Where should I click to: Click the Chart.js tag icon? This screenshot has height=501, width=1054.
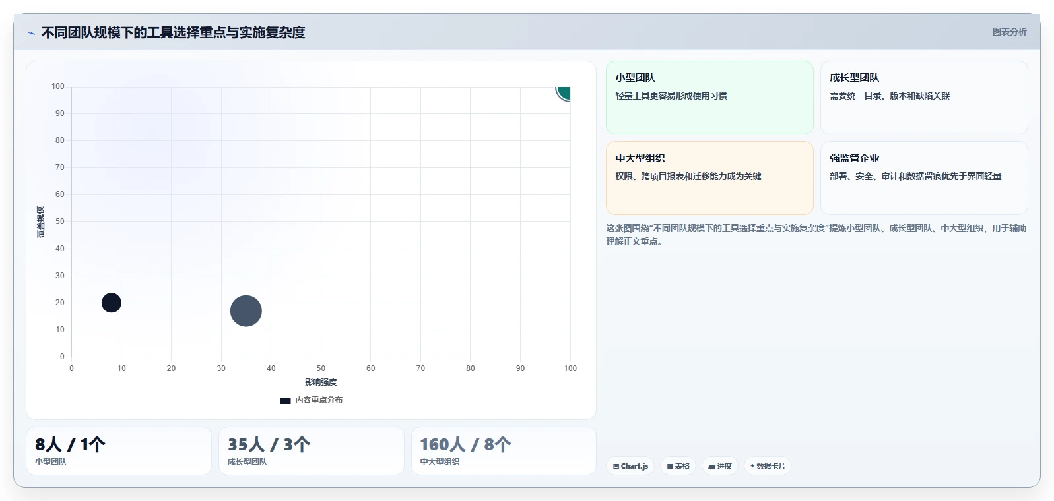pyautogui.click(x=616, y=466)
